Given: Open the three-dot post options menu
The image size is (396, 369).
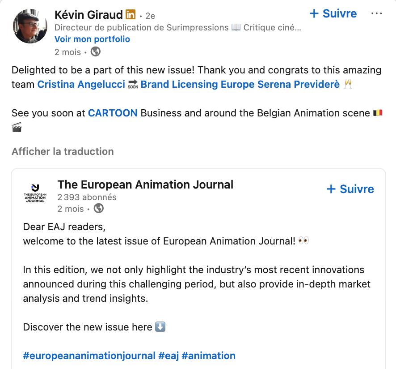Looking at the screenshot, I should [x=376, y=13].
